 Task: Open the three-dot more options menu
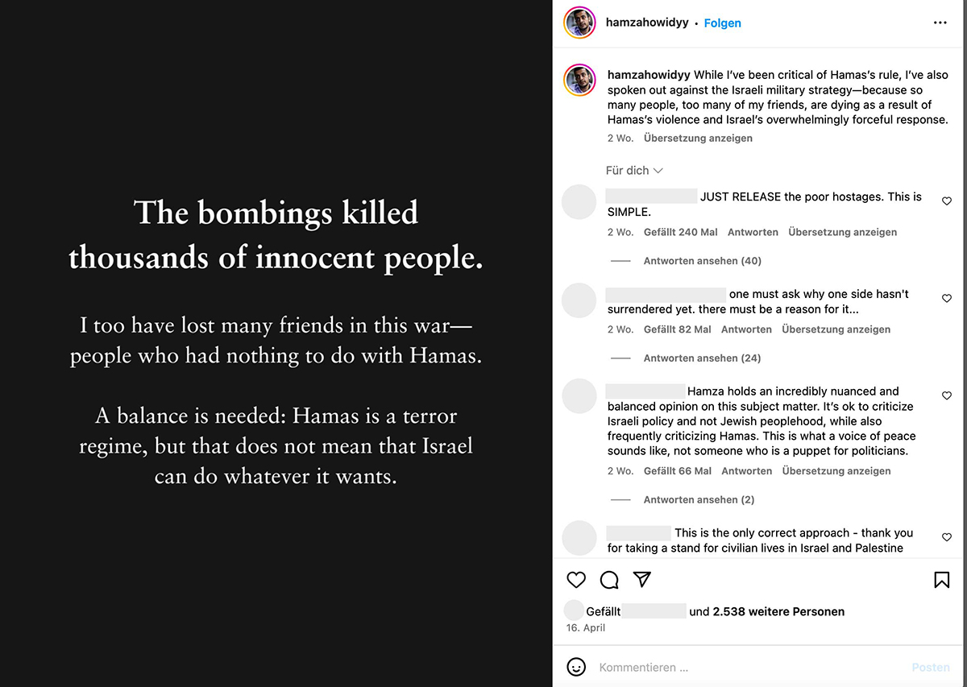(940, 23)
